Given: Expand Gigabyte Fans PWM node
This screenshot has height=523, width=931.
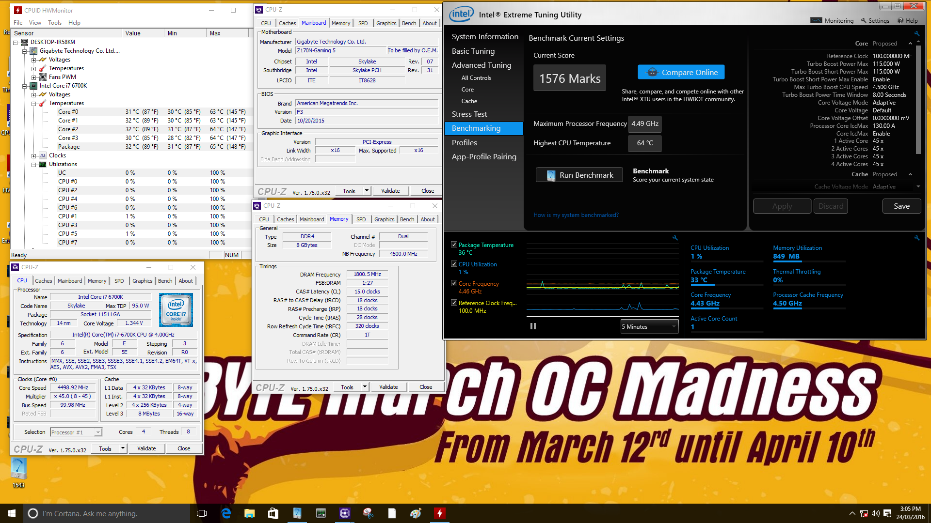Looking at the screenshot, I should coord(34,77).
